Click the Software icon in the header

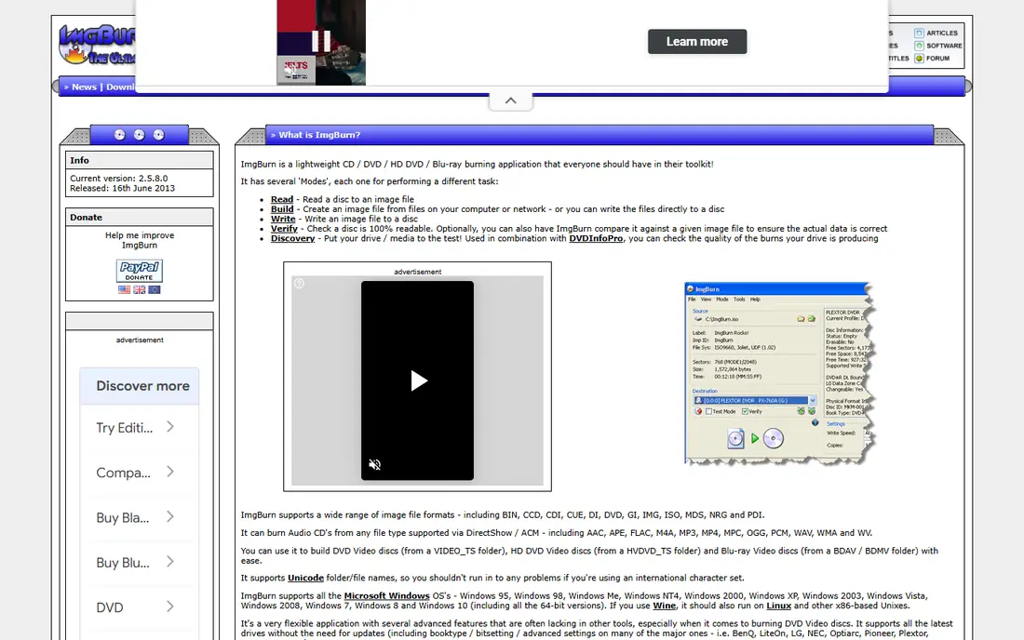pos(919,46)
